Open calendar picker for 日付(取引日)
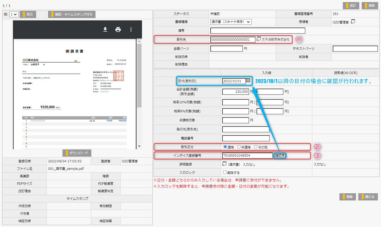Screen dimensions: 381x227 pos(248,80)
